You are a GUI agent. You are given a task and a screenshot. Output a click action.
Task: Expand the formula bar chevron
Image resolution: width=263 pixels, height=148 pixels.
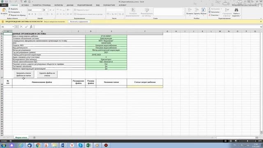tap(261, 27)
